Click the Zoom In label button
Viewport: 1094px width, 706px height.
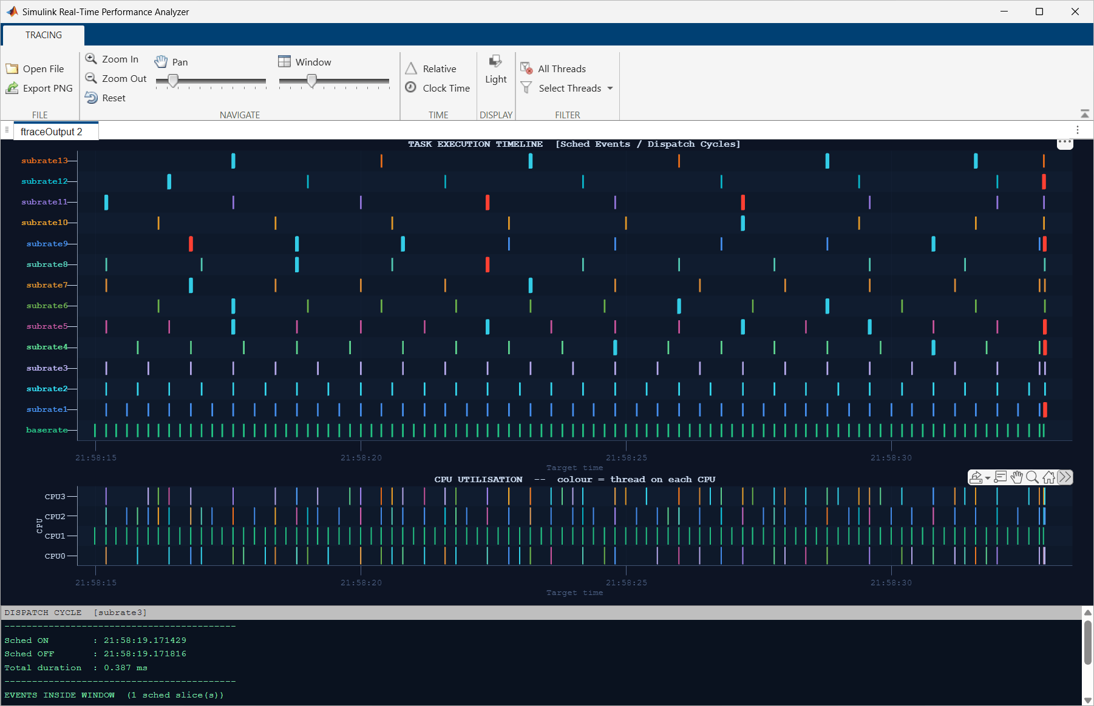(x=120, y=59)
